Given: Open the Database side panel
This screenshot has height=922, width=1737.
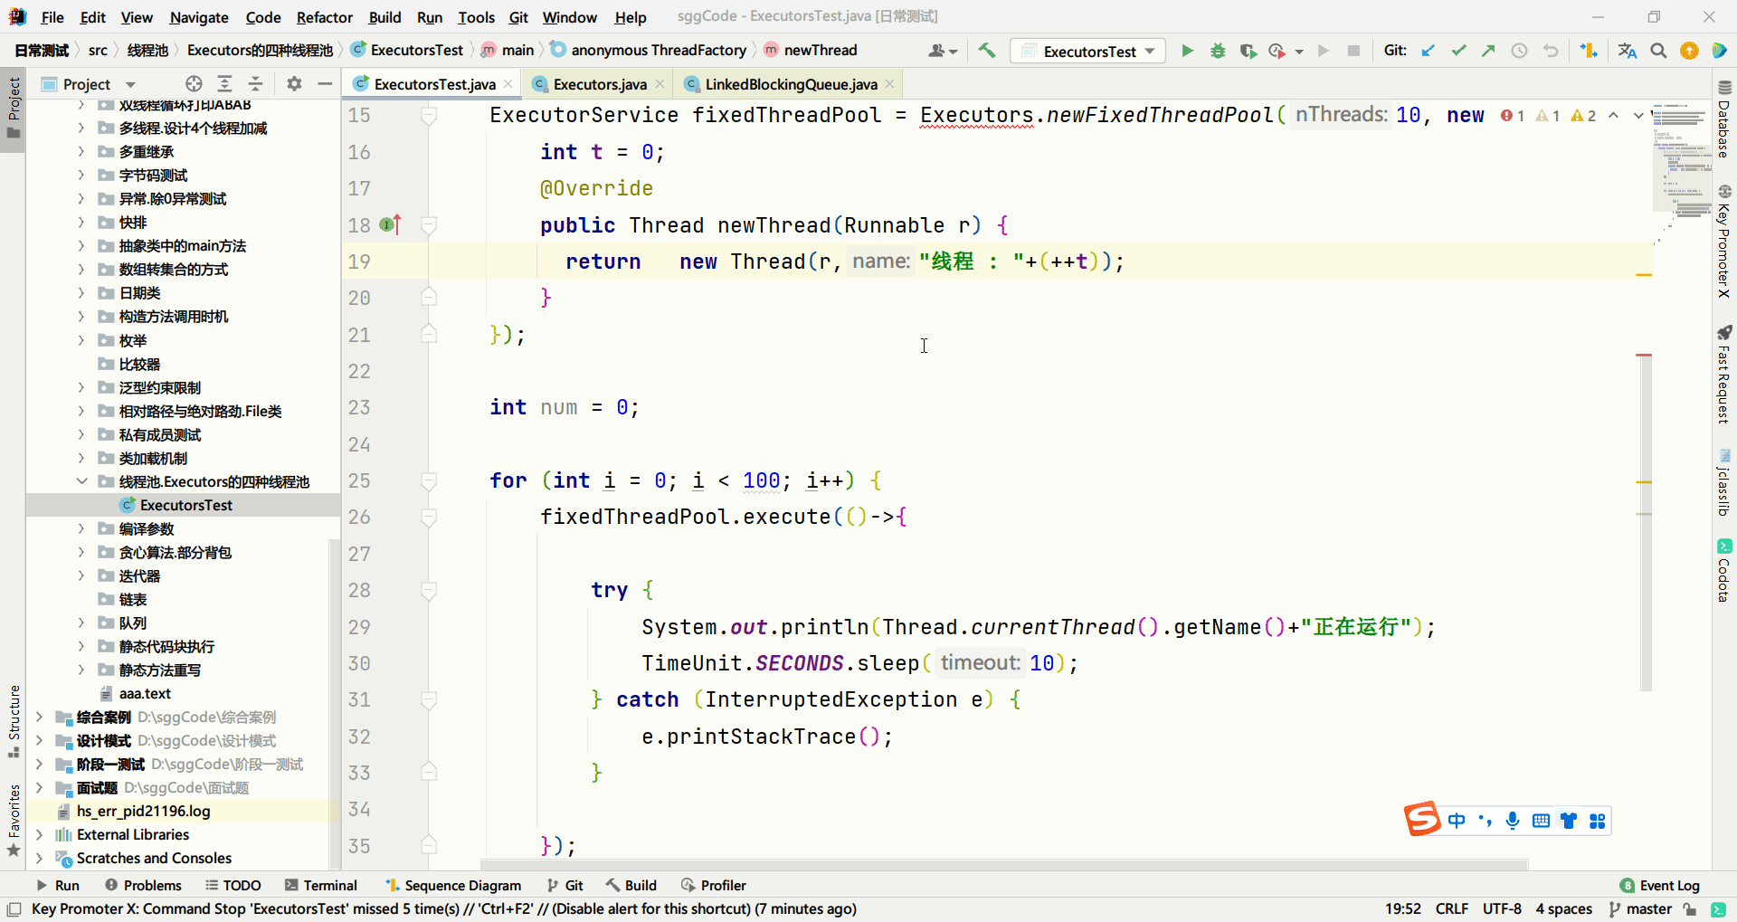Looking at the screenshot, I should (1724, 118).
